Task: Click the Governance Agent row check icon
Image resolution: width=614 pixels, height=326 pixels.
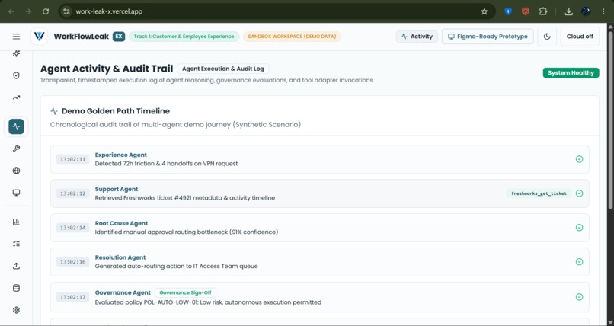Action: [x=579, y=297]
